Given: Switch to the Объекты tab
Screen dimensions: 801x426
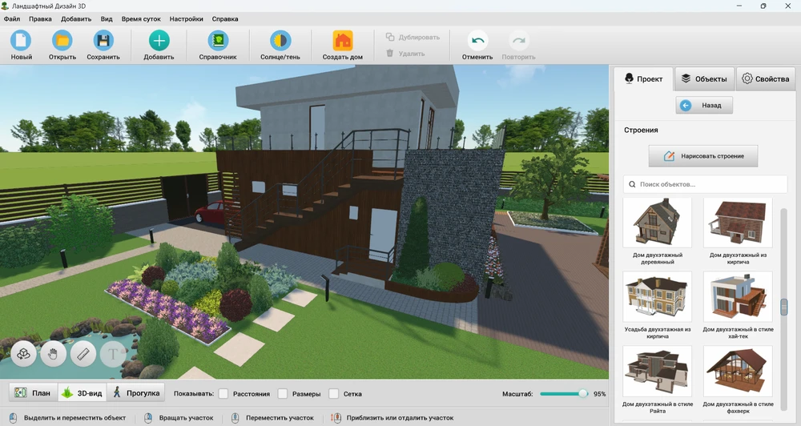Looking at the screenshot, I should [x=704, y=78].
